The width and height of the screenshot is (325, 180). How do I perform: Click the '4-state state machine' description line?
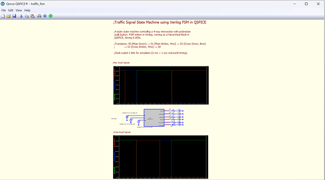tap(152, 32)
